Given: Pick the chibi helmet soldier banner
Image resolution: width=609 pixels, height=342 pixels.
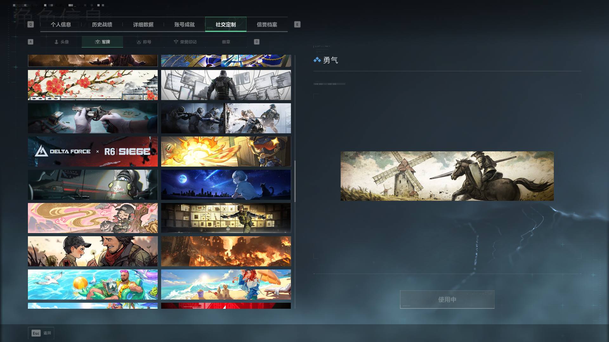Looking at the screenshot, I should [93, 185].
